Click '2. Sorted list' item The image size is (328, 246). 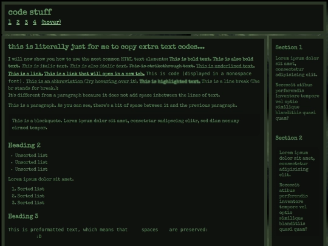click(28, 196)
